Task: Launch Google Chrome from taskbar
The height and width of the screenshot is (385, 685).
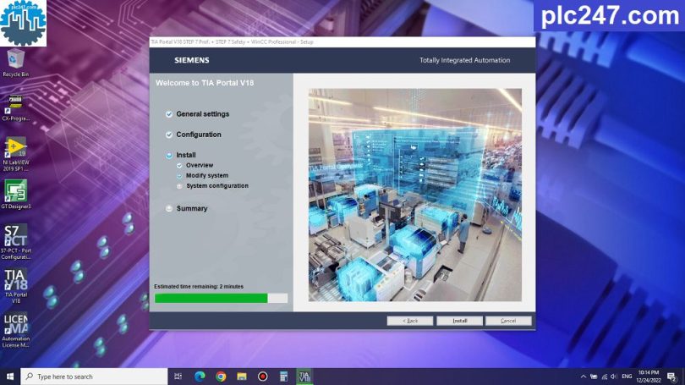Action: (x=221, y=377)
